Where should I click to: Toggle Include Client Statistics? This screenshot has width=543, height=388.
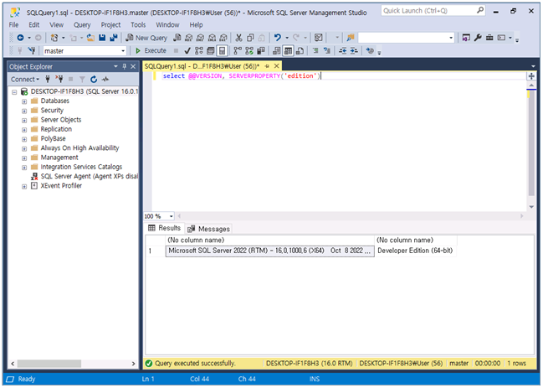point(261,51)
